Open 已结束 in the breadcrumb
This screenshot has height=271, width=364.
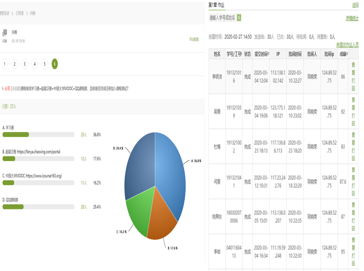(x=20, y=13)
